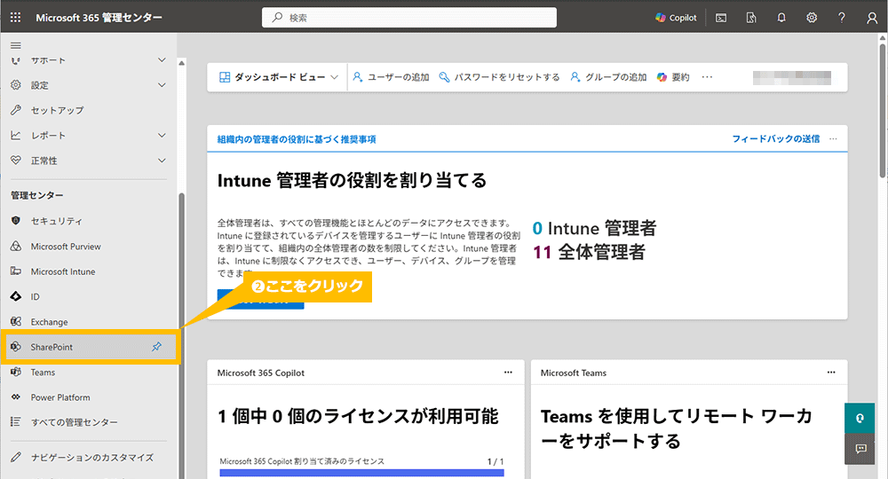Expand the サポート section chevron
Viewport: 888px width, 479px height.
(162, 60)
